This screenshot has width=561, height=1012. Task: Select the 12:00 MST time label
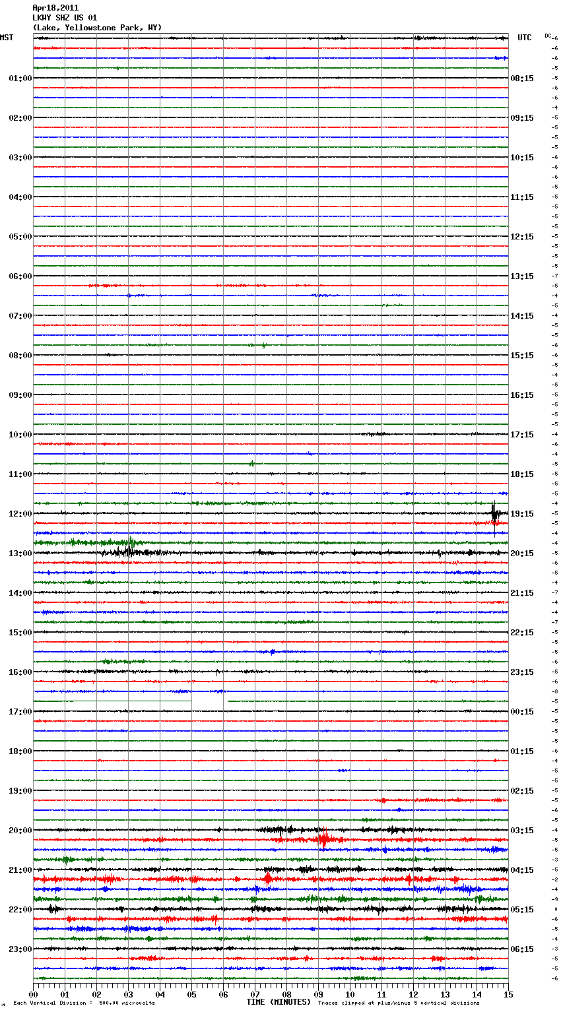[x=20, y=514]
